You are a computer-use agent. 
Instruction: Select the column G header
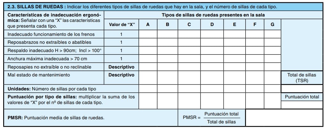(x=272, y=25)
